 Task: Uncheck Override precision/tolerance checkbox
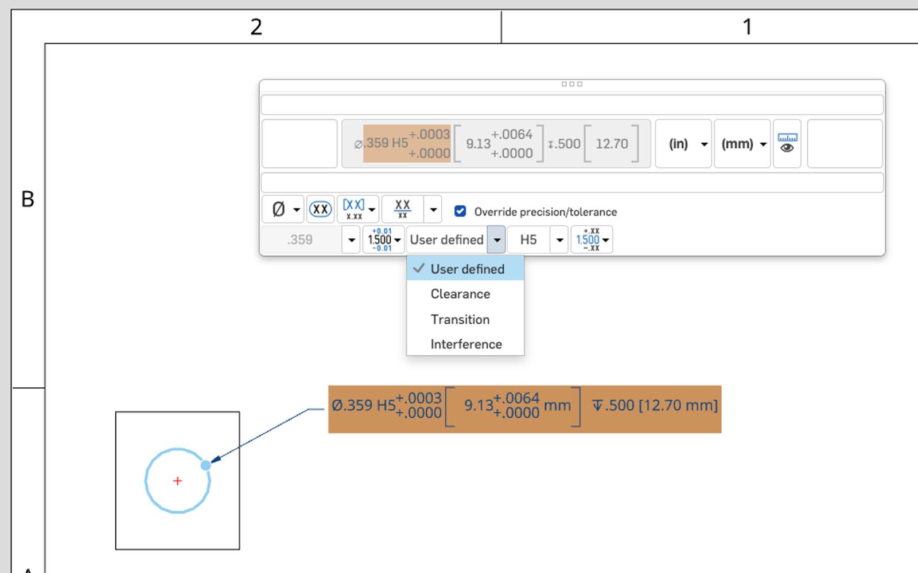460,211
